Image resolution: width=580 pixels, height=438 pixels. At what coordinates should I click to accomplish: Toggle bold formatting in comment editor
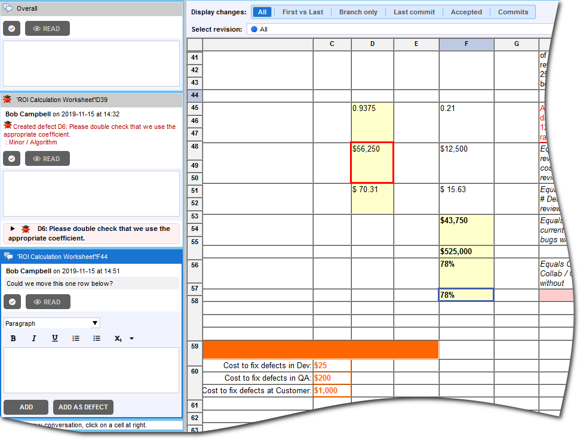[13, 338]
